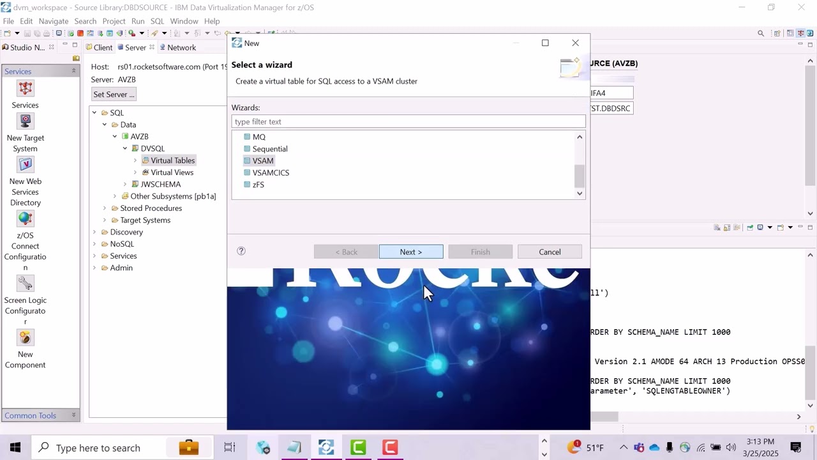Viewport: 817px width, 460px height.
Task: Click the Cancel button in wizard
Action: (x=550, y=252)
